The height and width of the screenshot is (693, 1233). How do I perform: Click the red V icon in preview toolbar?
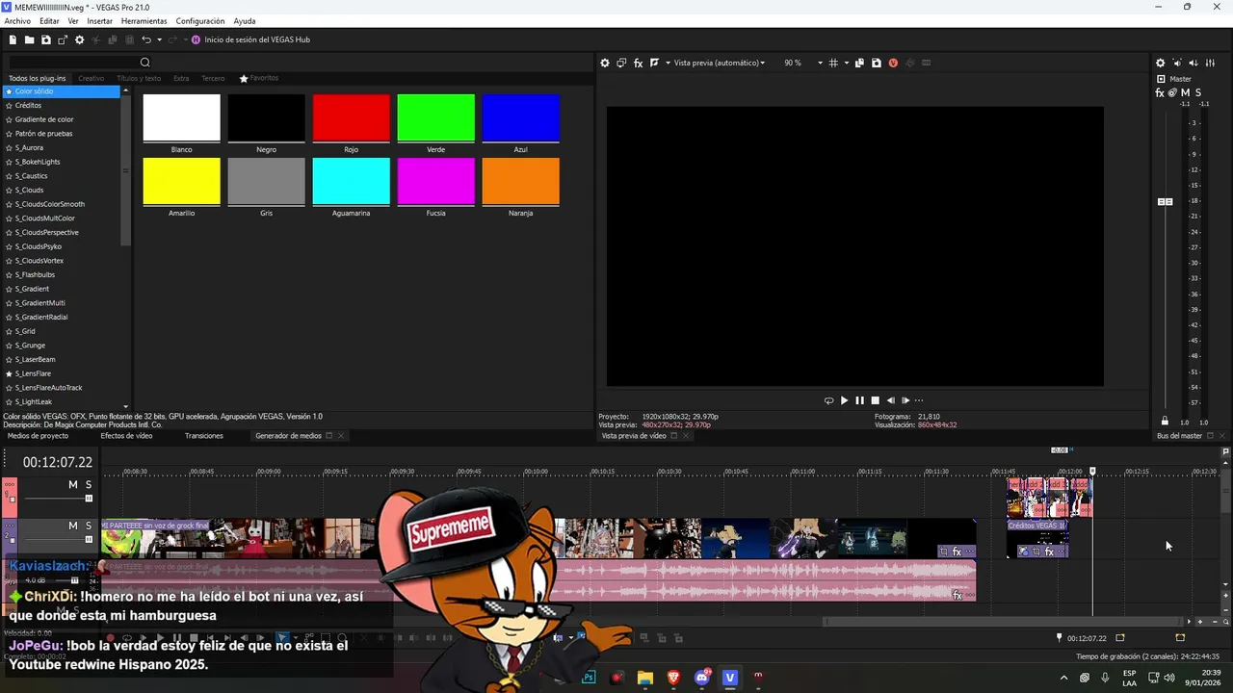893,63
